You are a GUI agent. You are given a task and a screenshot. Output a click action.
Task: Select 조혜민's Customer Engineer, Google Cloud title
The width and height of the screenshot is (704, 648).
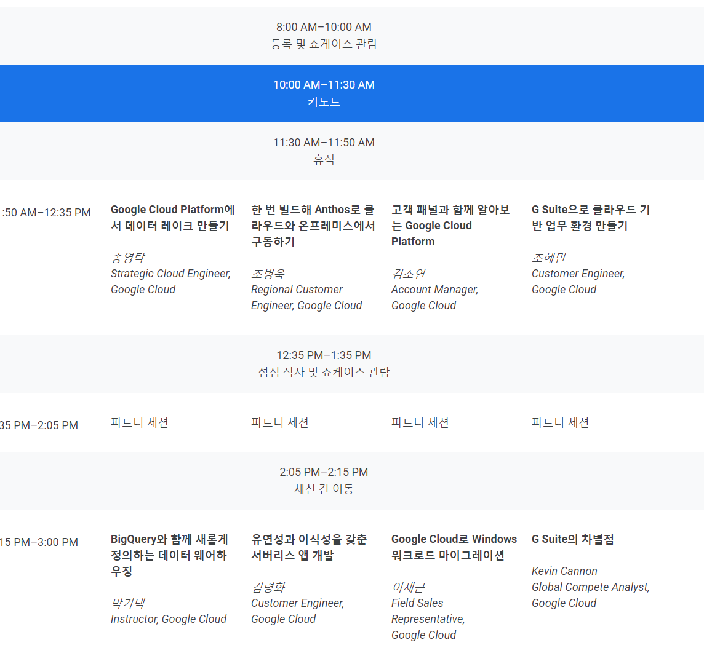[578, 282]
